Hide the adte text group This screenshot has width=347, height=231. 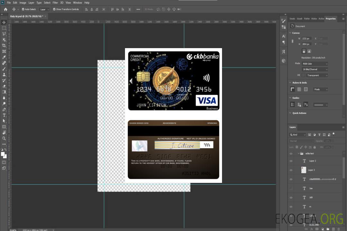291,154
